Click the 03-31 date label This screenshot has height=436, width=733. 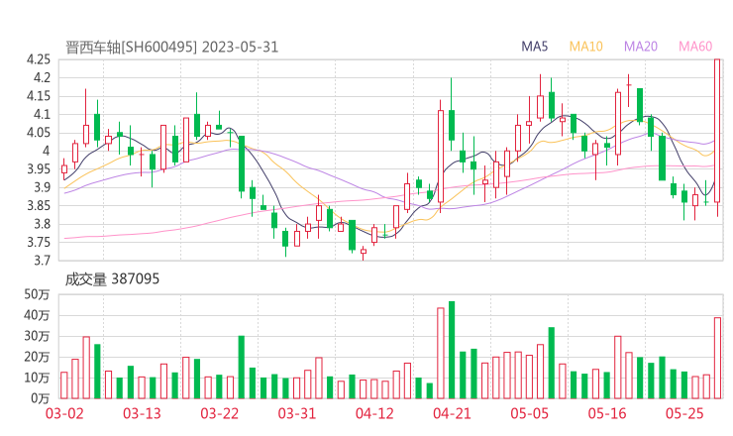297,413
